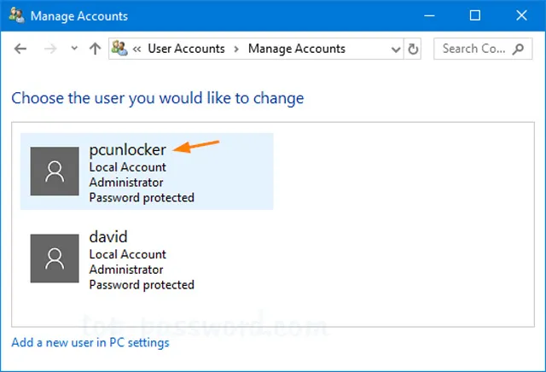Open the recent locations dropdown chevron
The height and width of the screenshot is (372, 546).
coord(74,49)
